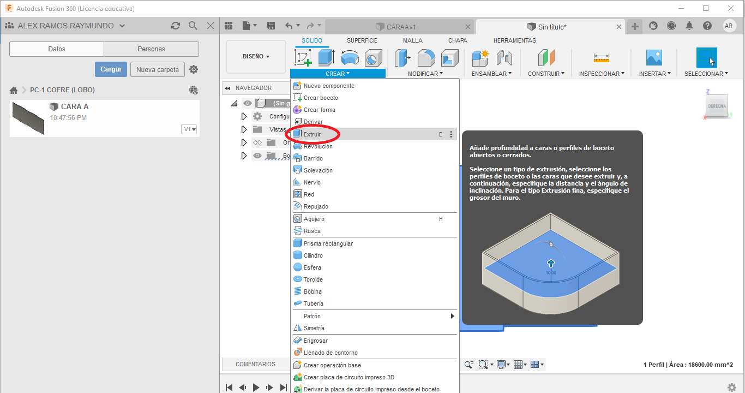745x393 pixels.
Task: Select the Measure icon above Inspeccionar
Action: [602, 57]
